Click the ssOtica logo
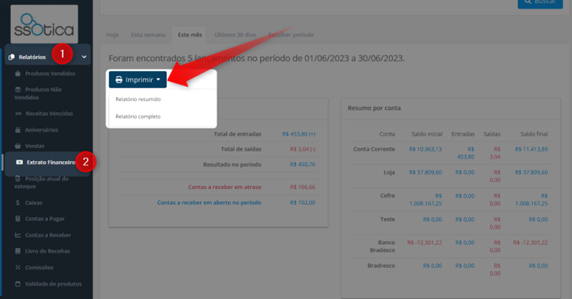Image resolution: width=572 pixels, height=299 pixels. (44, 24)
